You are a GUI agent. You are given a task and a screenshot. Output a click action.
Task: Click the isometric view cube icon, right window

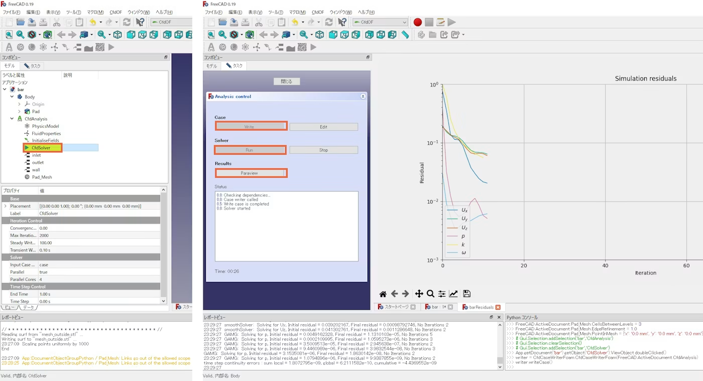pos(319,35)
